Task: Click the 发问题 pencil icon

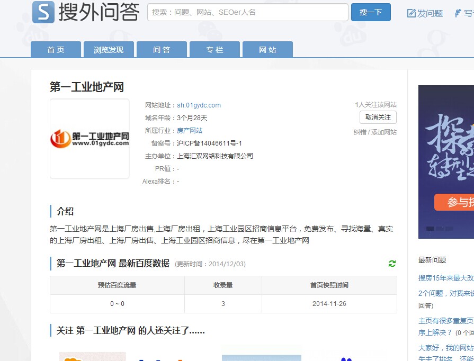Action: [x=411, y=13]
